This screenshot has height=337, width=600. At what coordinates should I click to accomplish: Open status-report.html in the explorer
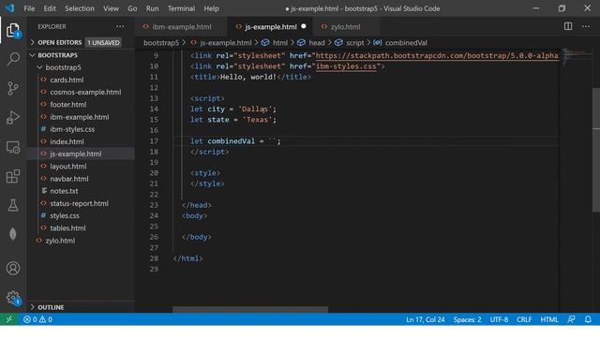(x=79, y=203)
